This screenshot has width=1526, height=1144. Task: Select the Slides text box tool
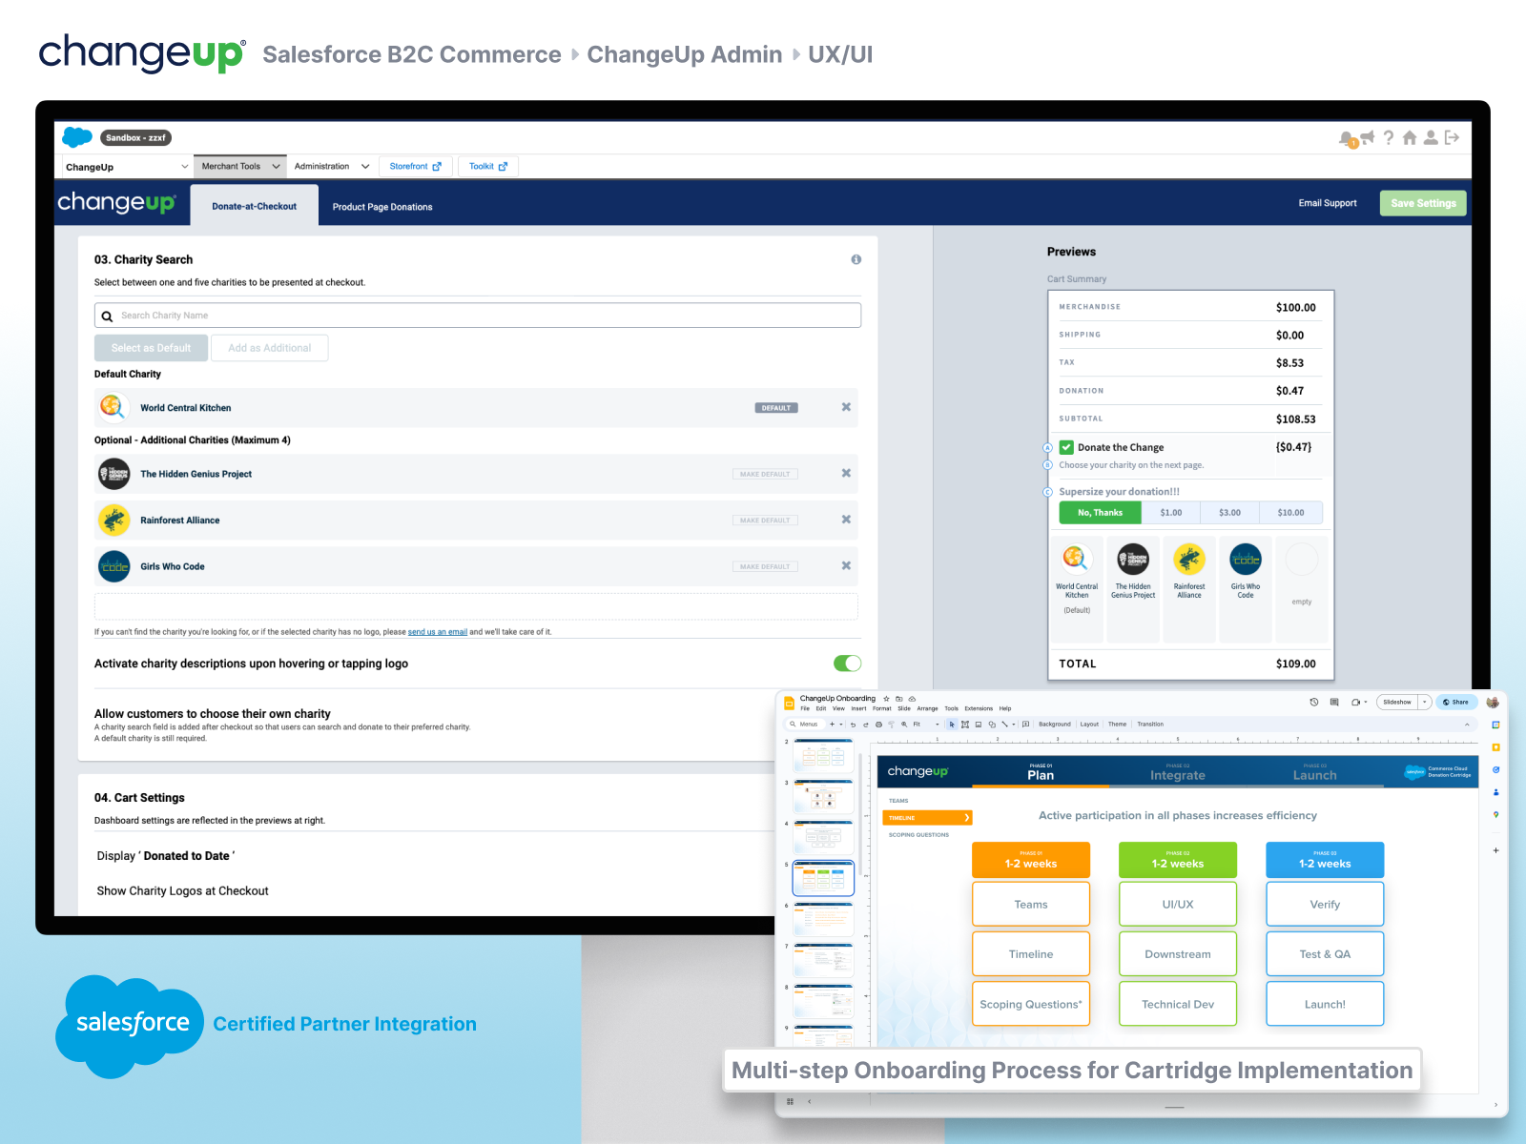pyautogui.click(x=965, y=725)
